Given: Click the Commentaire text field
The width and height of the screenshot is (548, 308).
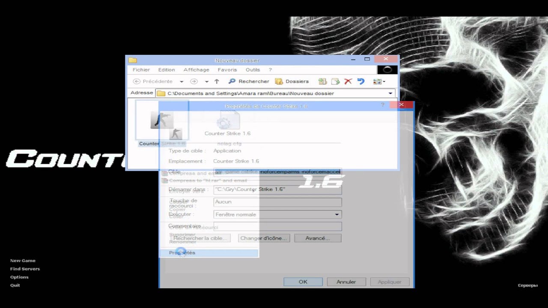Looking at the screenshot, I should pos(277,226).
